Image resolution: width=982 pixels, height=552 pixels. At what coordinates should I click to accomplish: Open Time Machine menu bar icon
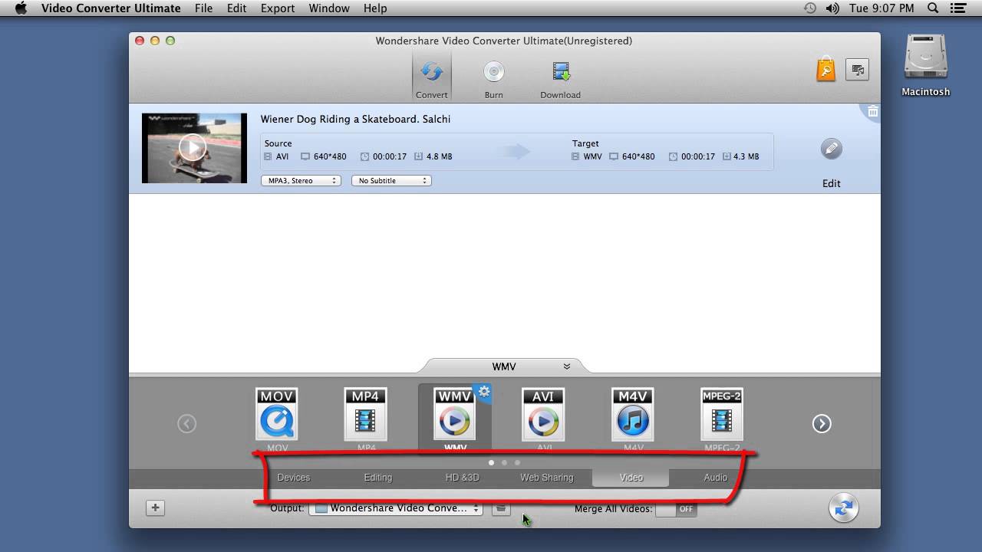[810, 8]
